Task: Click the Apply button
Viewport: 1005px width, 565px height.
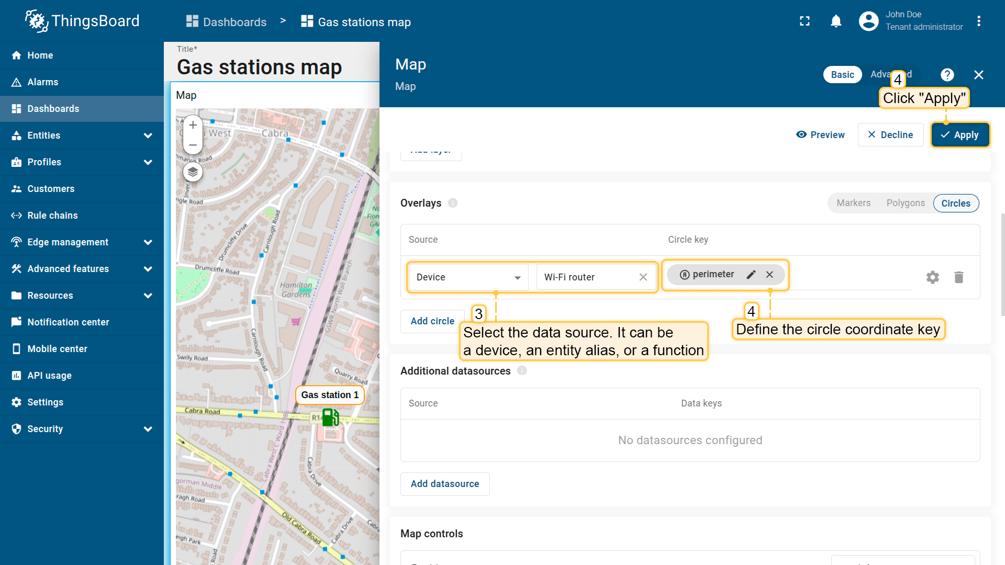Action: [959, 135]
